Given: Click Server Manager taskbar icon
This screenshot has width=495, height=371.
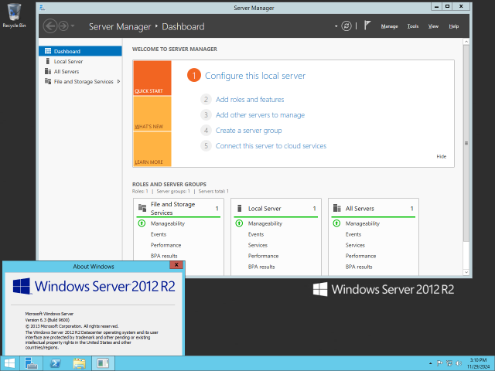Looking at the screenshot, I should pos(31,363).
